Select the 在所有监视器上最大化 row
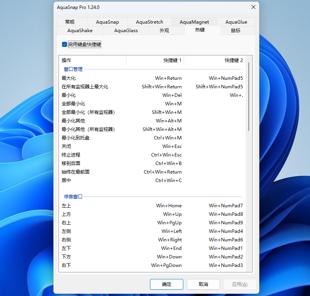The image size is (310, 296). (152, 87)
